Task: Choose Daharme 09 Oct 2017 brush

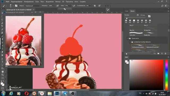Action: [x=152, y=46]
